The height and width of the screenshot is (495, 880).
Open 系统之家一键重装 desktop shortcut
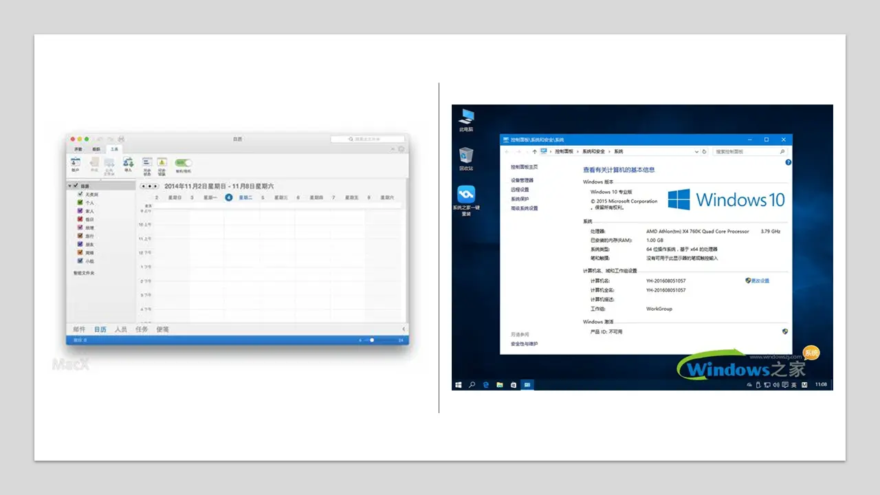[x=466, y=201]
